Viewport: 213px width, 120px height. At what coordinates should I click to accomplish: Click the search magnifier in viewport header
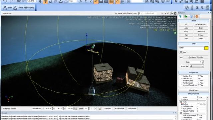[139, 13]
